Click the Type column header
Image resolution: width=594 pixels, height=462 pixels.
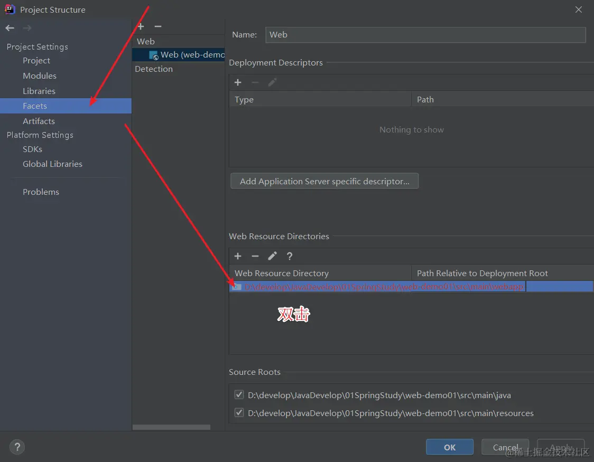[x=320, y=99]
